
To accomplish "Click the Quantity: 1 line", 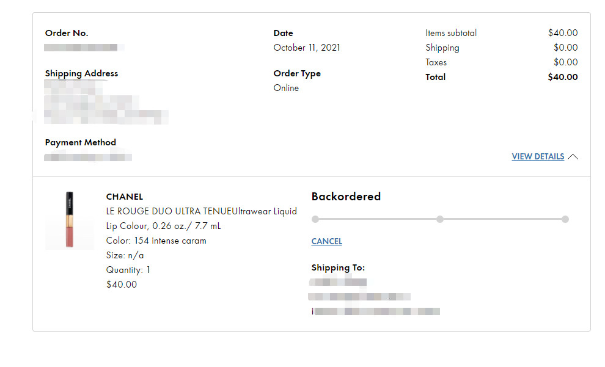I will click(128, 270).
